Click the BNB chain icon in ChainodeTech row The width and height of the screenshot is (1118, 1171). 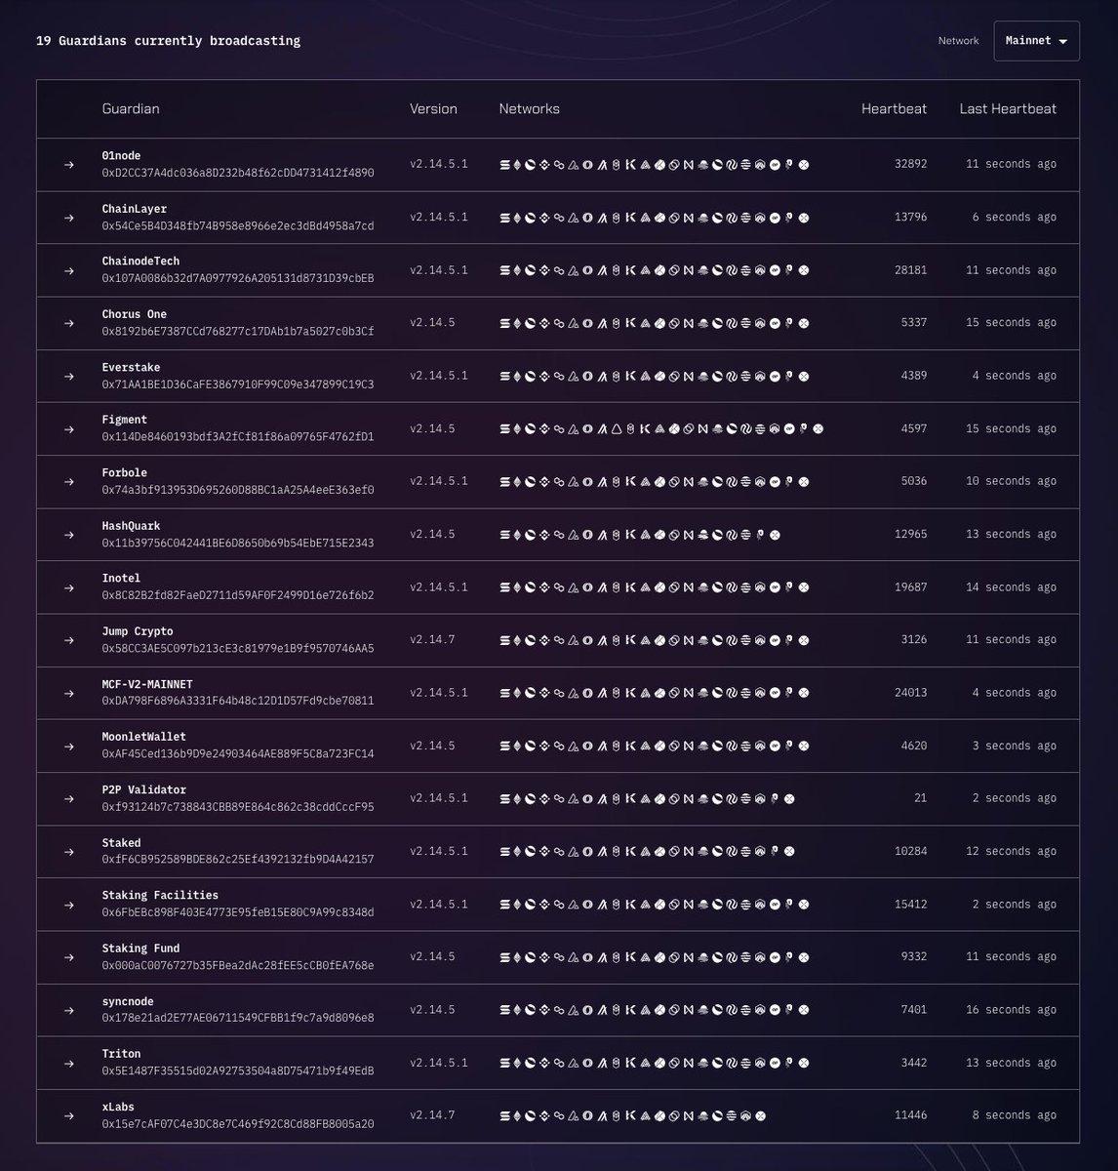click(x=545, y=270)
